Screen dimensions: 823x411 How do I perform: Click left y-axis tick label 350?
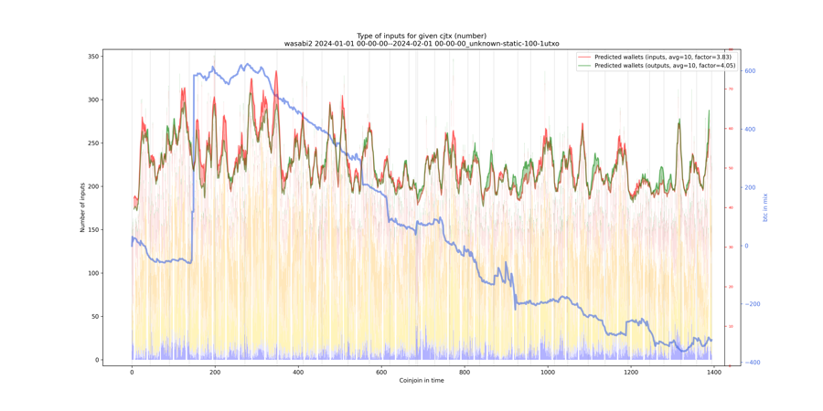(92, 57)
